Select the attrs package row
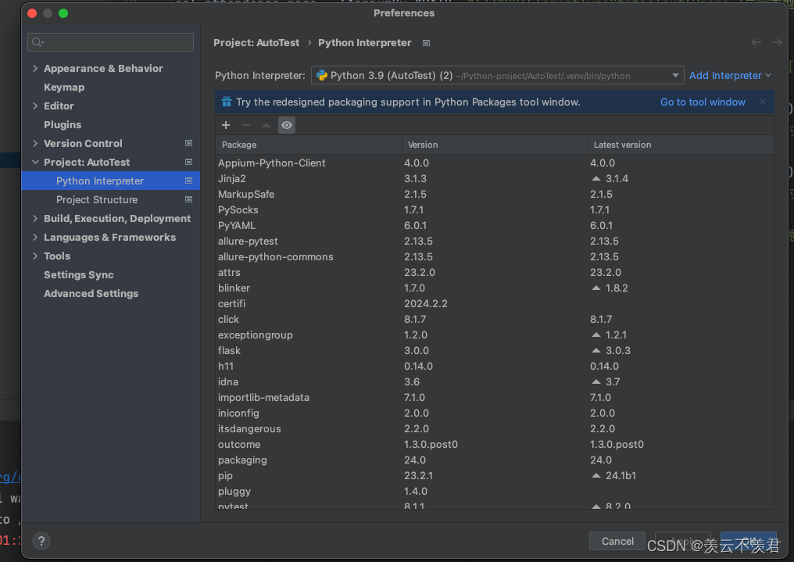The height and width of the screenshot is (562, 794). 495,272
